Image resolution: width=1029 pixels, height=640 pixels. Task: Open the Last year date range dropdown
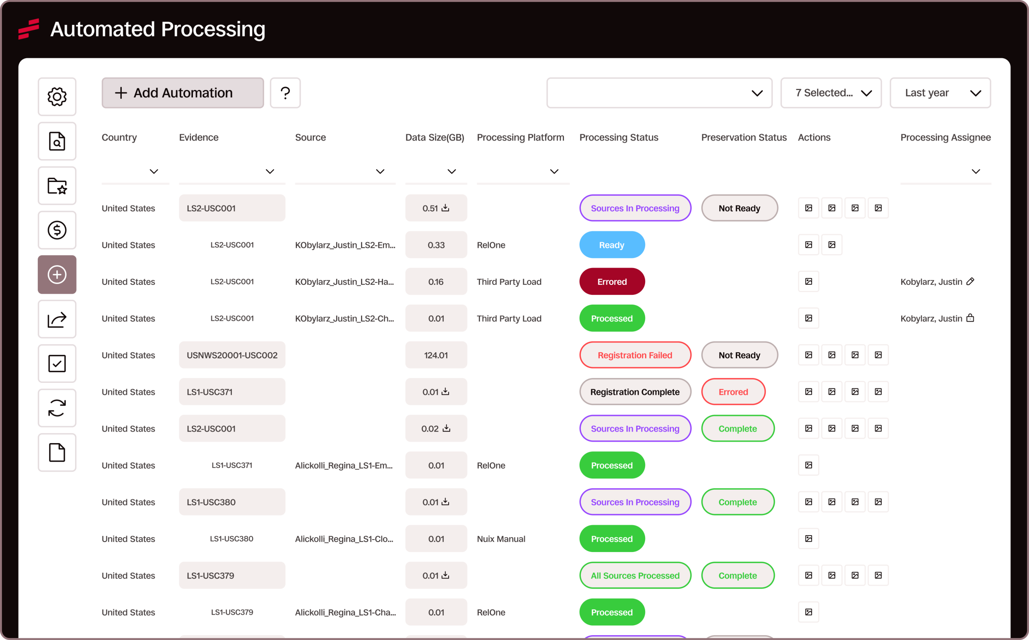[940, 93]
